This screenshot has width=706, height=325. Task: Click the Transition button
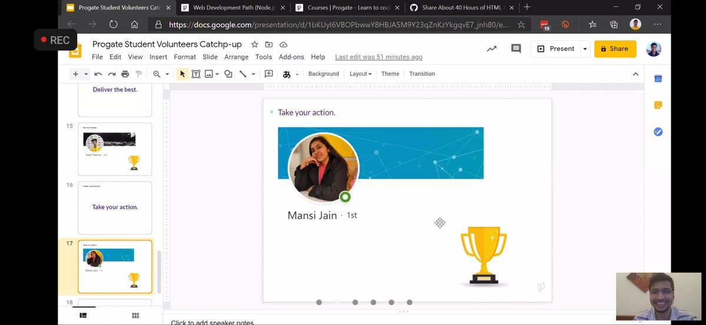click(422, 74)
